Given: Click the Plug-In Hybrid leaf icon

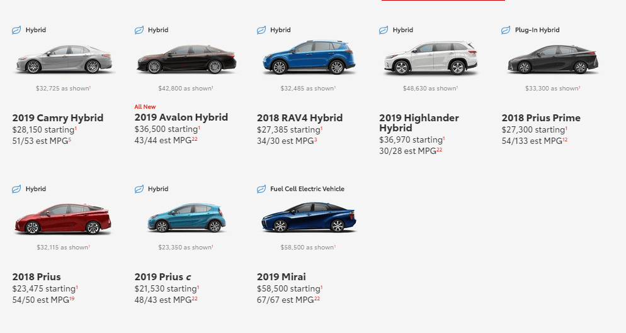Looking at the screenshot, I should pyautogui.click(x=506, y=30).
